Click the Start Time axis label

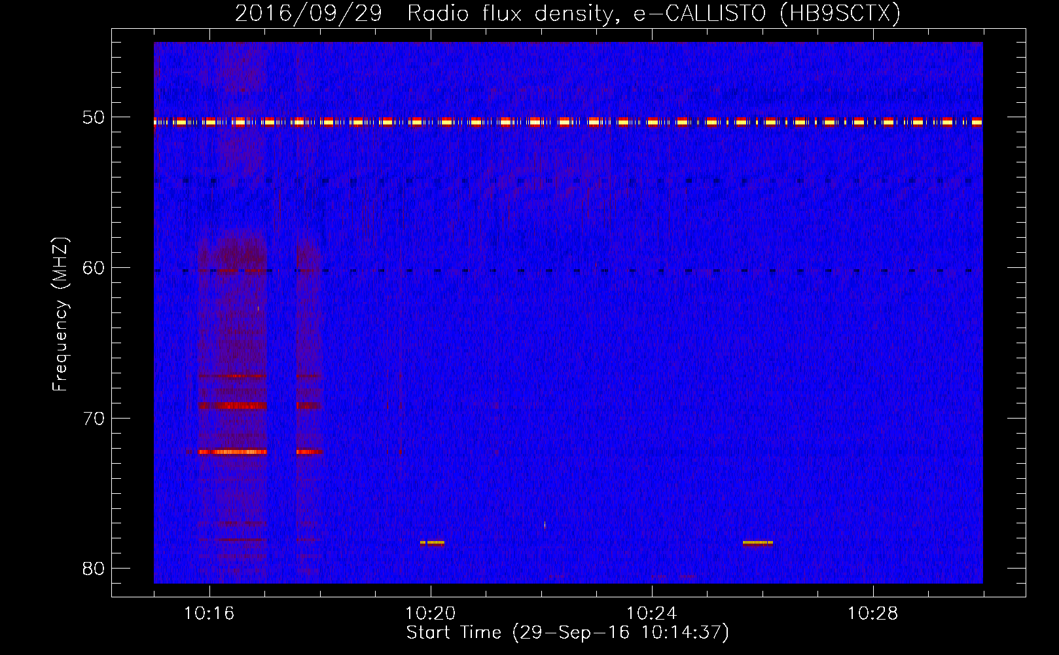point(567,633)
